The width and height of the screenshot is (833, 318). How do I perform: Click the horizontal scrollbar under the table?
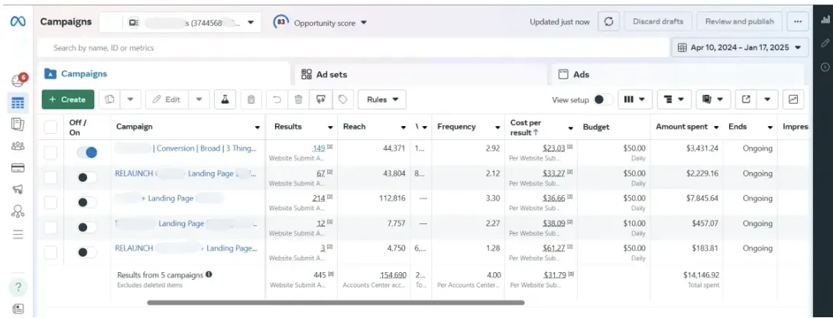335,303
